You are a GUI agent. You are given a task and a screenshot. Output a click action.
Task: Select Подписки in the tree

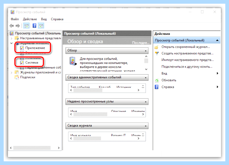pyautogui.click(x=28, y=77)
